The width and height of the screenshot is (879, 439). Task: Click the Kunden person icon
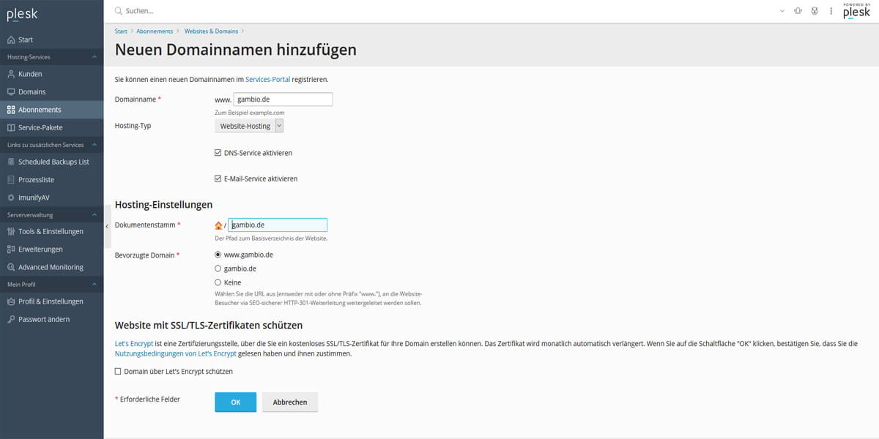pyautogui.click(x=11, y=74)
